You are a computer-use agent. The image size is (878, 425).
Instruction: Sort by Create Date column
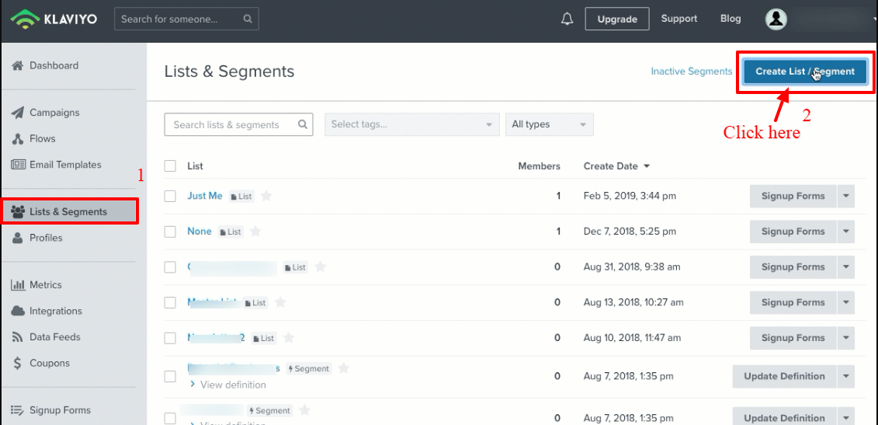tap(616, 166)
